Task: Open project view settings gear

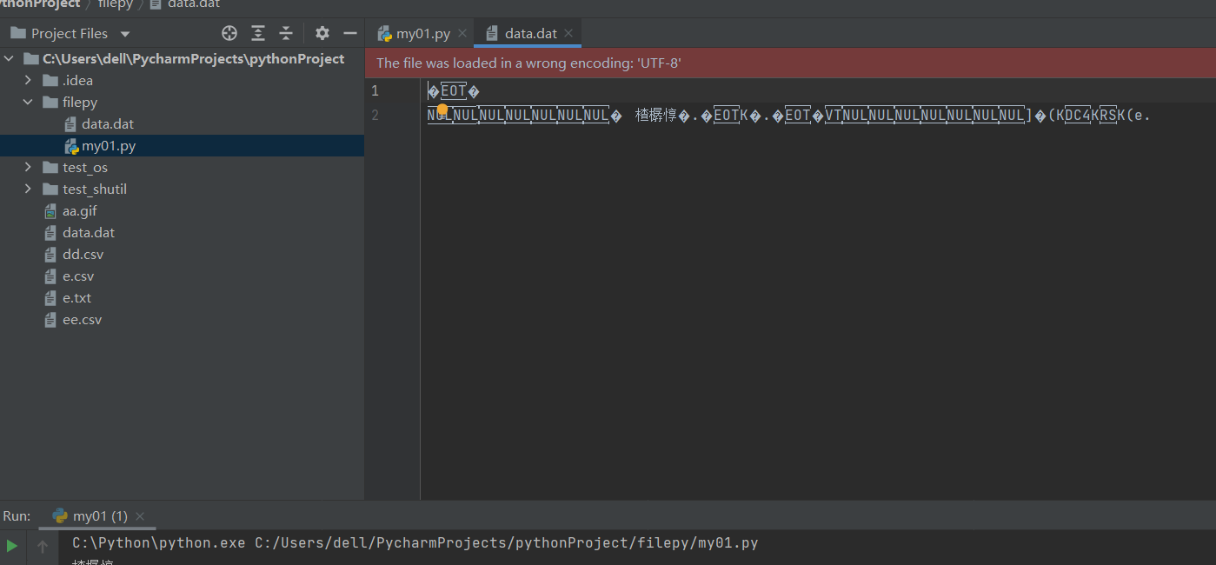Action: [322, 33]
